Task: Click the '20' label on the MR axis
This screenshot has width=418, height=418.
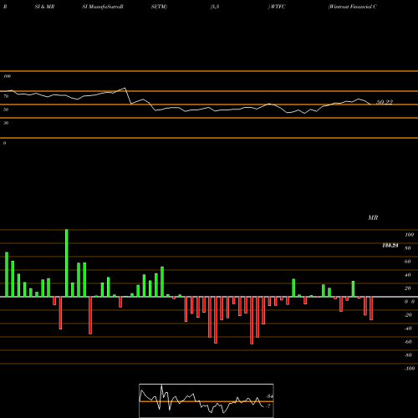Action: [408, 288]
